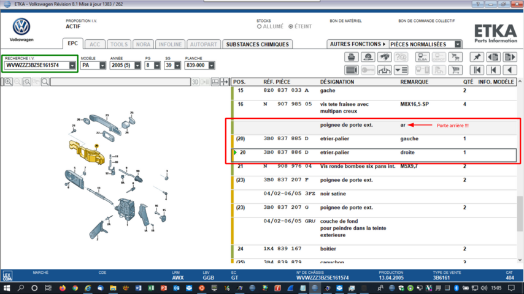Image resolution: width=524 pixels, height=294 pixels.
Task: Open Windows taskbar search icon
Action: [21, 288]
